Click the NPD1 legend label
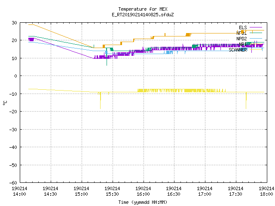The image size is (275, 206). coord(241,33)
